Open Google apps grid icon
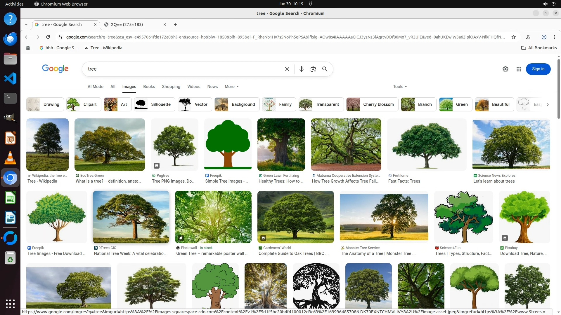The image size is (561, 315). tap(519, 69)
